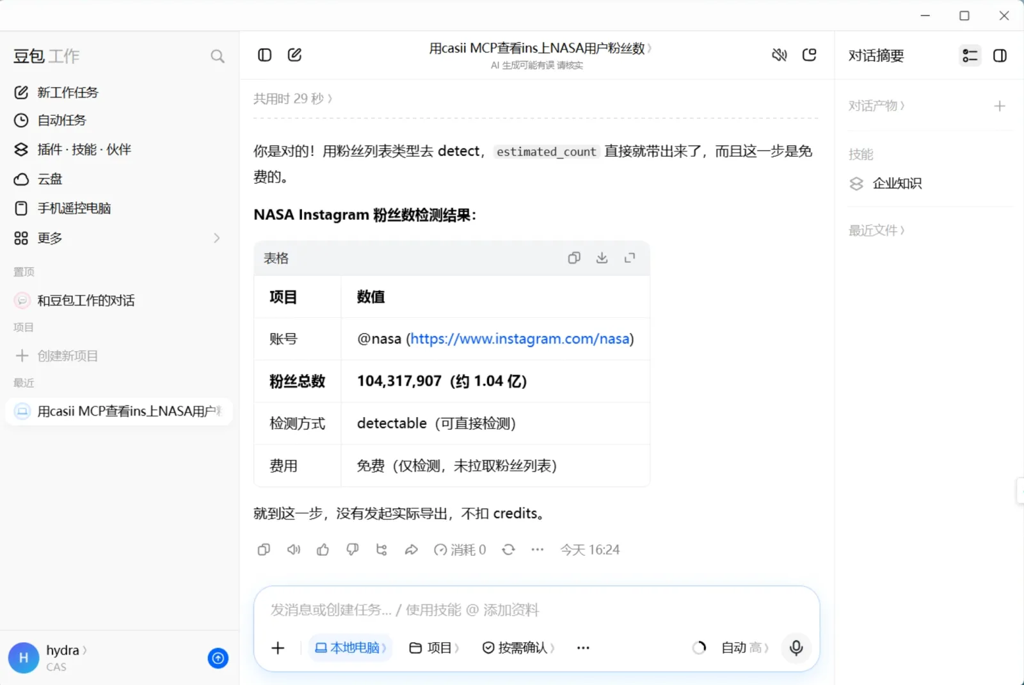1024x685 pixels.
Task: Toggle the 本地电脑 mode chip
Action: pos(350,648)
